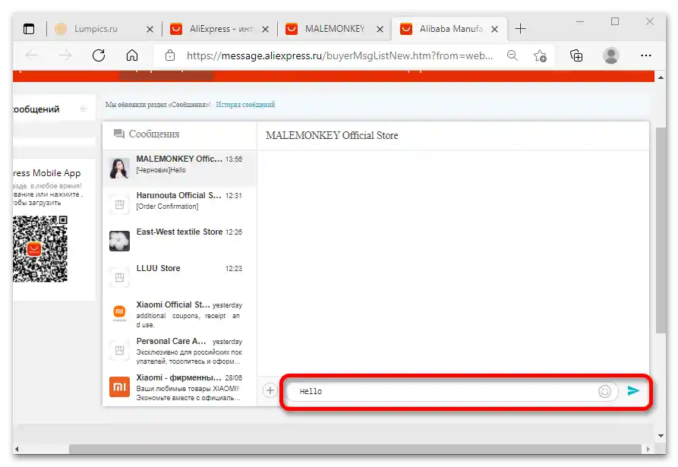Open the East-West textile Store conversation
Image resolution: width=678 pixels, height=467 pixels.
[x=179, y=241]
